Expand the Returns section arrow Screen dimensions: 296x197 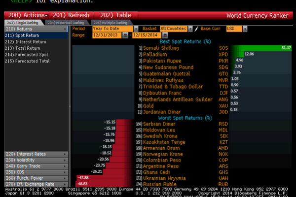click(x=65, y=29)
